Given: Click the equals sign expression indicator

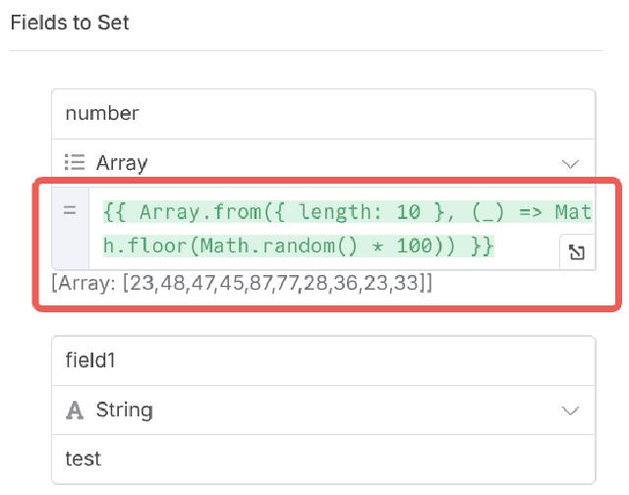Looking at the screenshot, I should point(70,211).
